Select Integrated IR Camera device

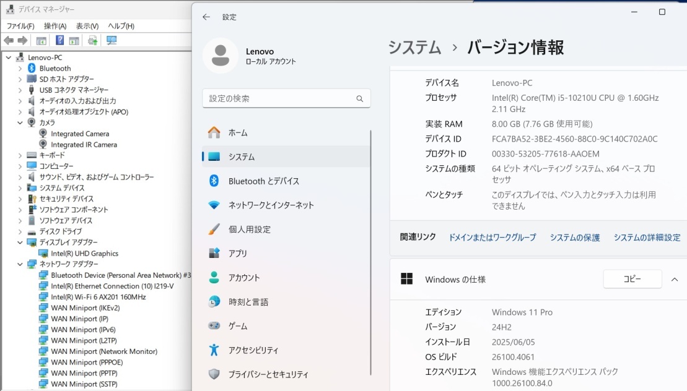[x=84, y=144]
